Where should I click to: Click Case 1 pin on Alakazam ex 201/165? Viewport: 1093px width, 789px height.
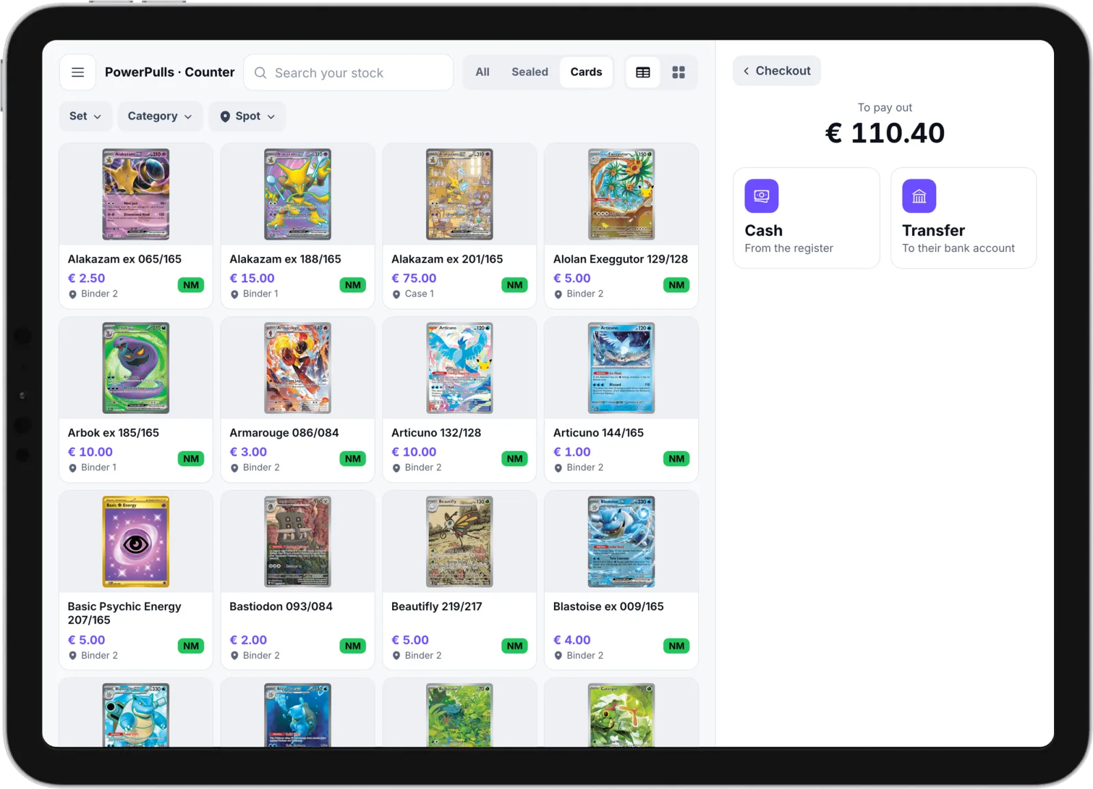coord(396,294)
